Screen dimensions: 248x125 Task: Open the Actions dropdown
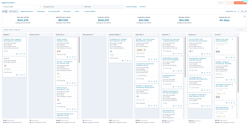click(221, 3)
